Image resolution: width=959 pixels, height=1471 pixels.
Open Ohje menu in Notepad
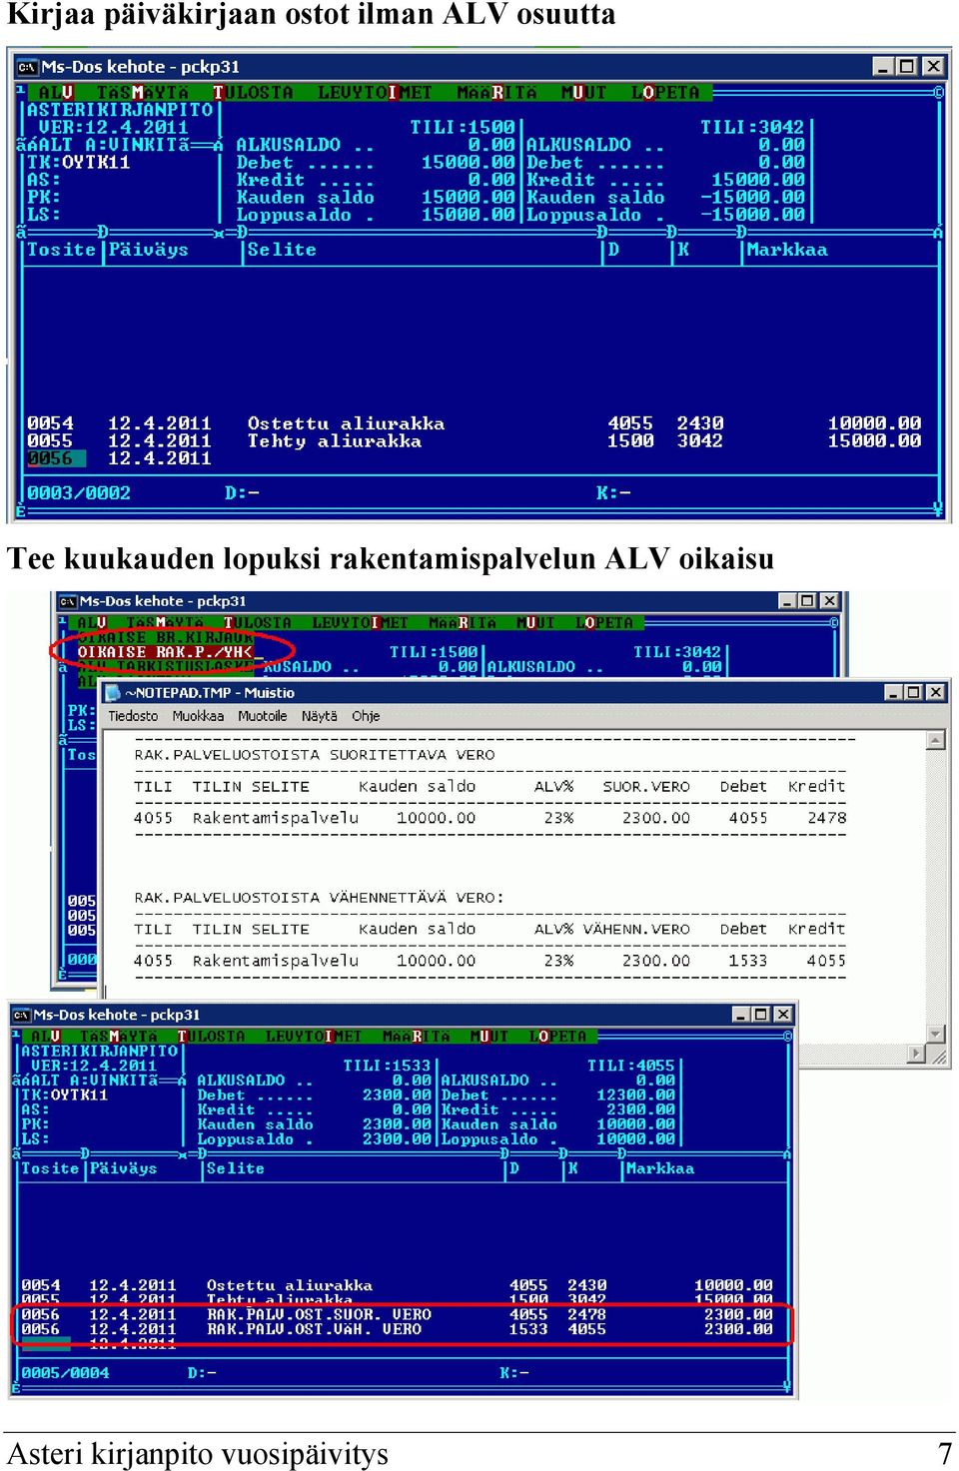pyautogui.click(x=366, y=716)
